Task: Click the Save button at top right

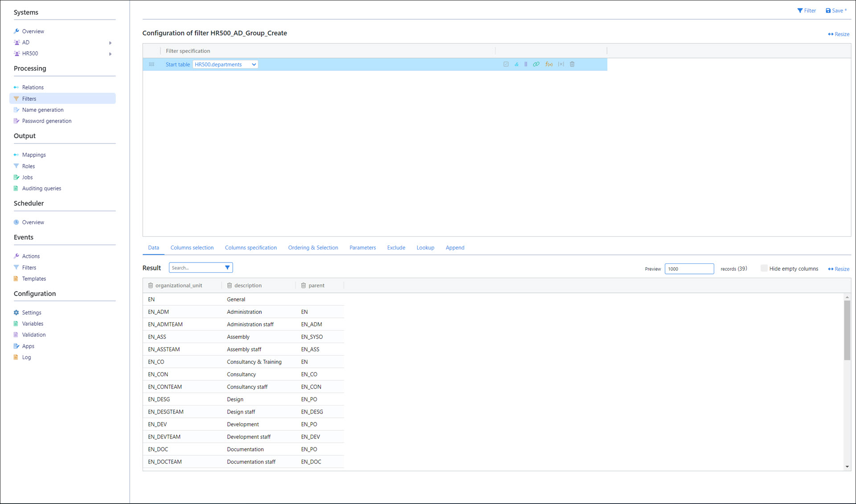Action: coord(835,11)
